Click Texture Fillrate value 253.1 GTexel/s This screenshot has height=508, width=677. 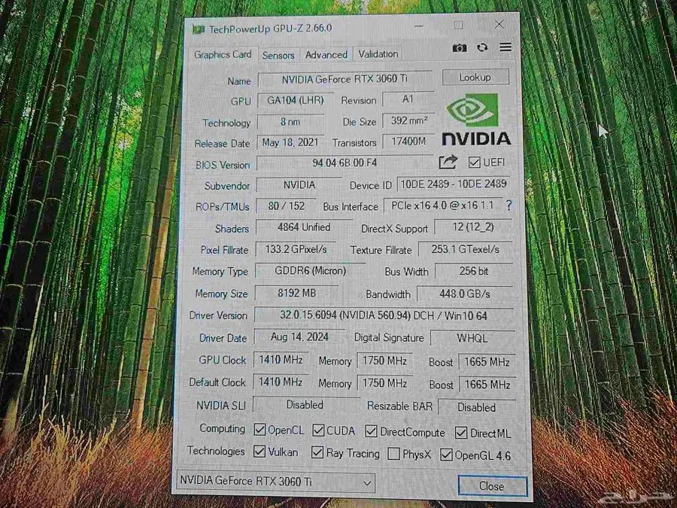coord(466,250)
